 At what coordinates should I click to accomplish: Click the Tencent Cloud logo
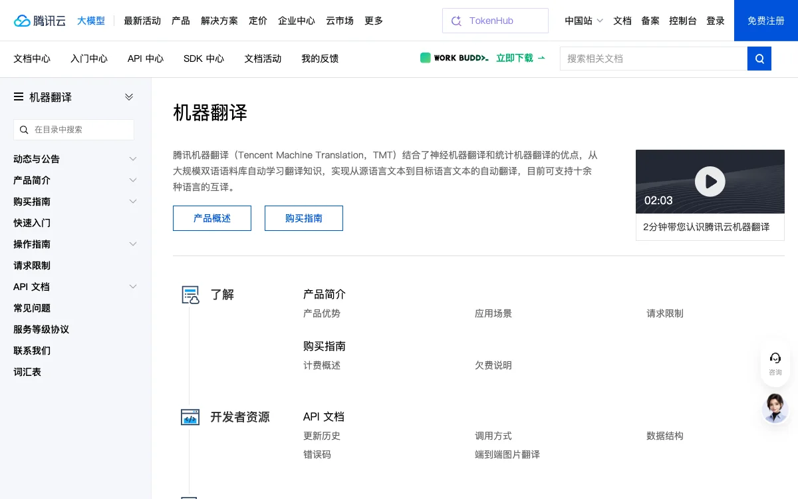40,21
